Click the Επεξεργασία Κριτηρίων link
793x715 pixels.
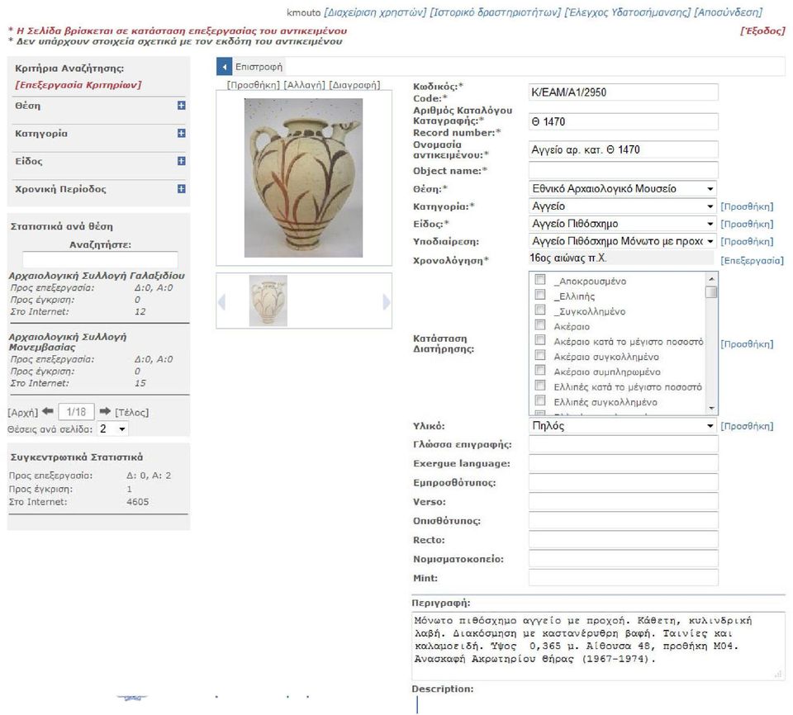click(78, 84)
